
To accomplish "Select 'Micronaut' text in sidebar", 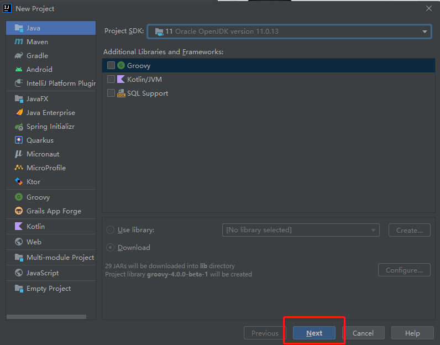I will point(43,154).
